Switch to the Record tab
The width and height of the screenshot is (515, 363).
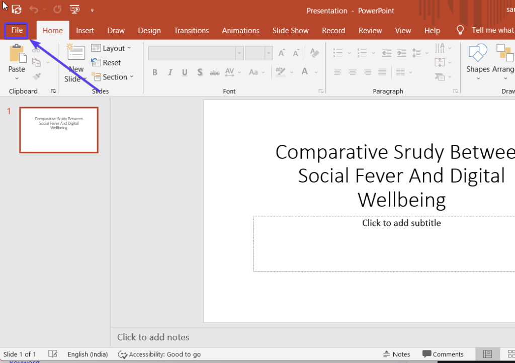[333, 31]
